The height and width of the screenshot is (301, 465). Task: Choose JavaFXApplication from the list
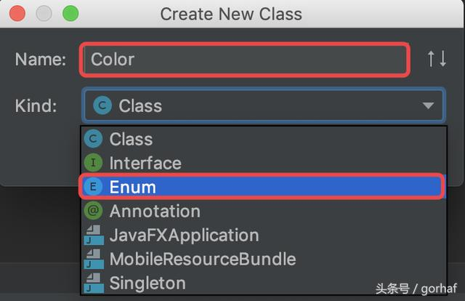pyautogui.click(x=184, y=236)
